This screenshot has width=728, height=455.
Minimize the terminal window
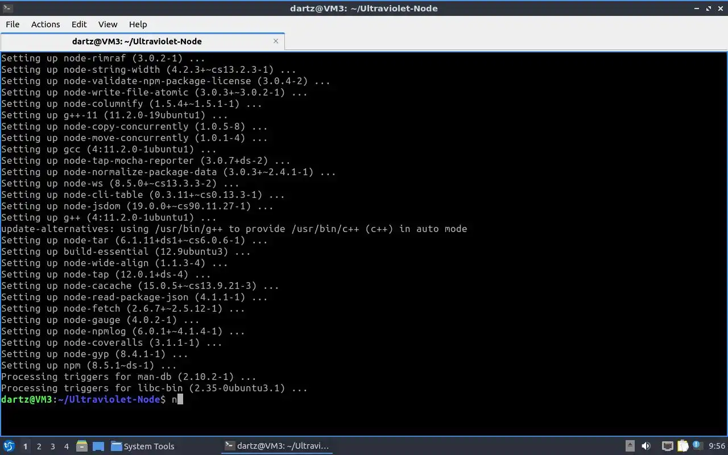[x=697, y=9]
